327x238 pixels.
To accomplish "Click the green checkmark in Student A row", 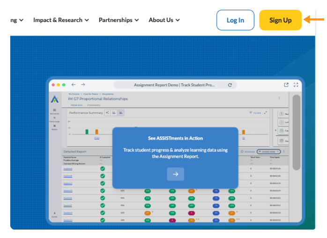I will (x=103, y=169).
